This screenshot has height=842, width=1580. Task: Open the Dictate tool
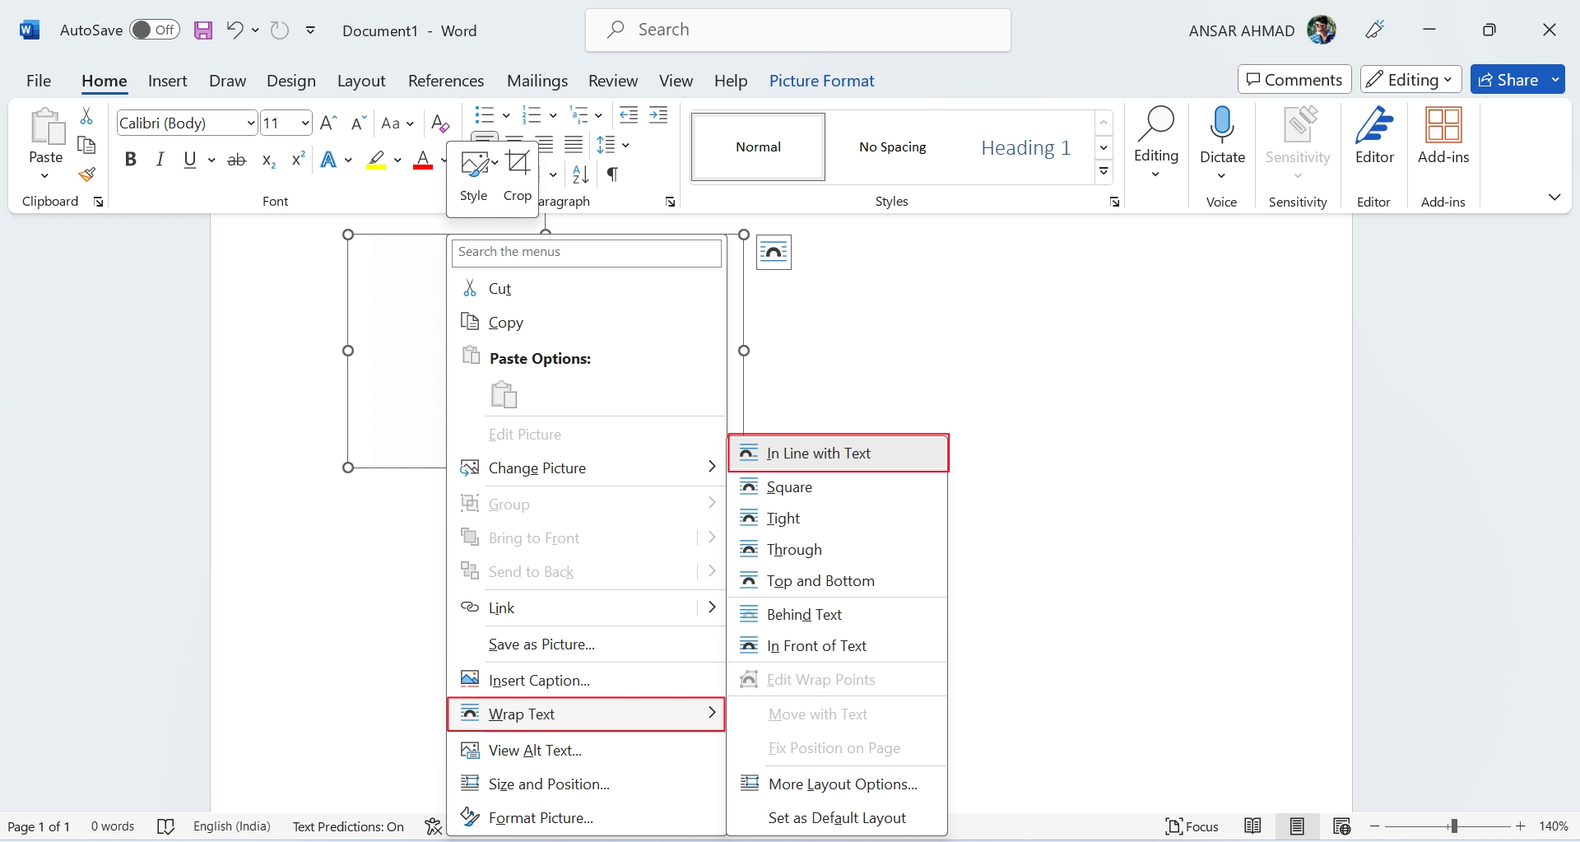1221,136
